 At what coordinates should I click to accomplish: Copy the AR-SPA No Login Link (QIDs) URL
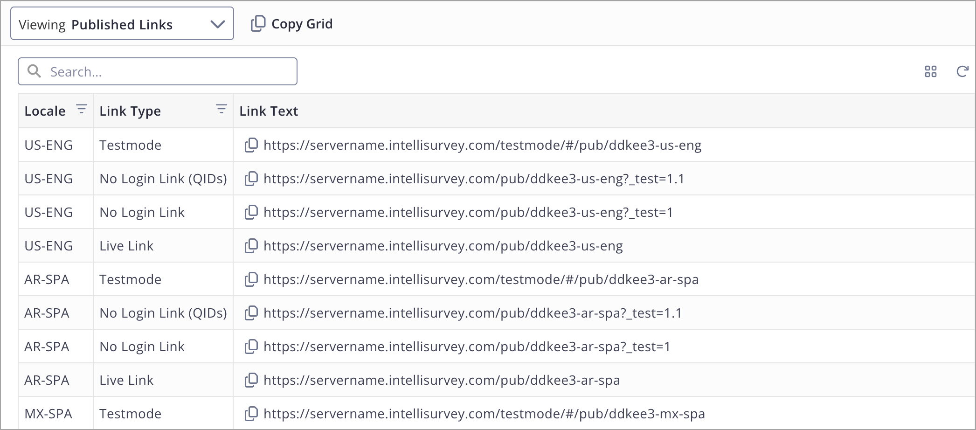pyautogui.click(x=251, y=313)
